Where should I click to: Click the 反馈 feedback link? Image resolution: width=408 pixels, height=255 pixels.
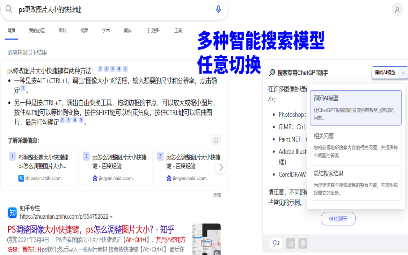[217, 195]
